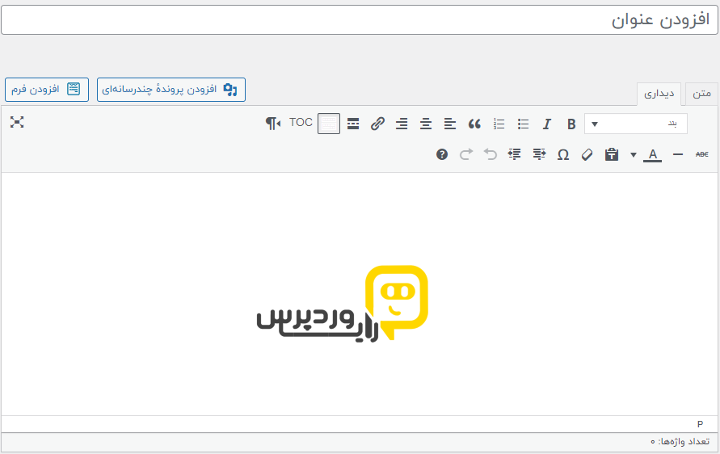
Task: Toggle bold formatting
Action: click(571, 124)
